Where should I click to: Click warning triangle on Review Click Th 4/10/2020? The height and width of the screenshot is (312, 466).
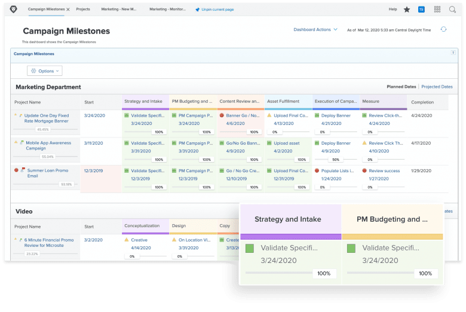click(364, 143)
